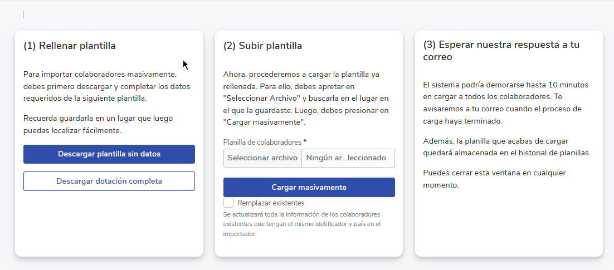614x270 pixels.
Task: Click the '(1) Rellenar plantilla' heading
Action: (x=70, y=46)
